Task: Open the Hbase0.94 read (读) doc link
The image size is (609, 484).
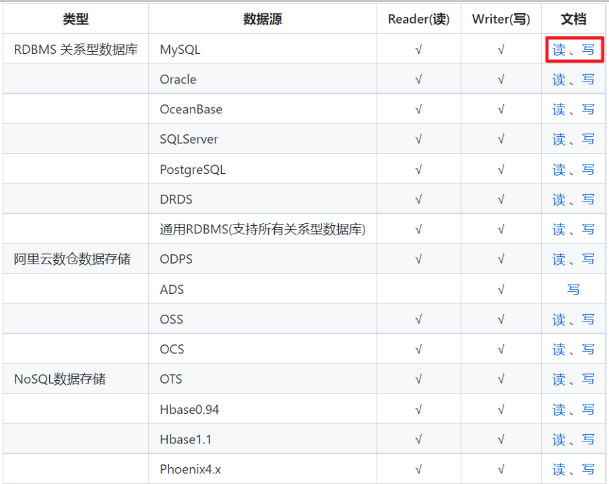Action: pos(559,410)
